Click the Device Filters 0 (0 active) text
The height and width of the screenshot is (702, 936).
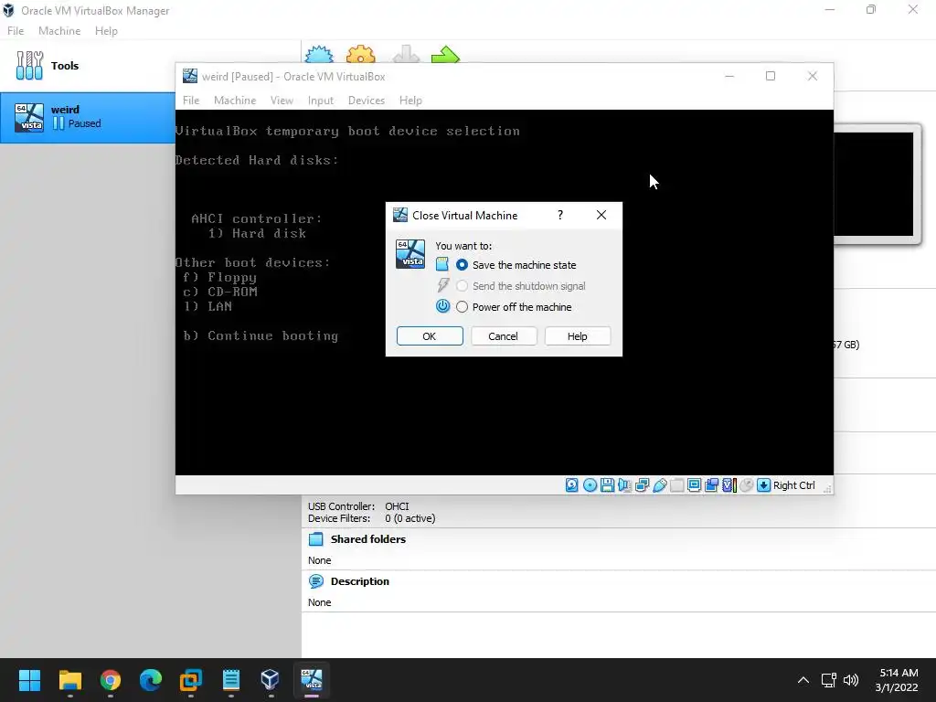tap(371, 518)
